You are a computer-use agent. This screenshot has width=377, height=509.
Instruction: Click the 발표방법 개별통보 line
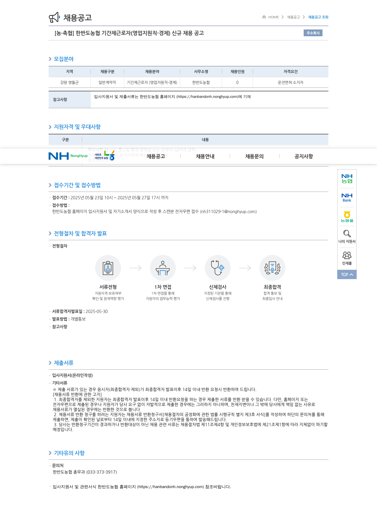(69, 319)
